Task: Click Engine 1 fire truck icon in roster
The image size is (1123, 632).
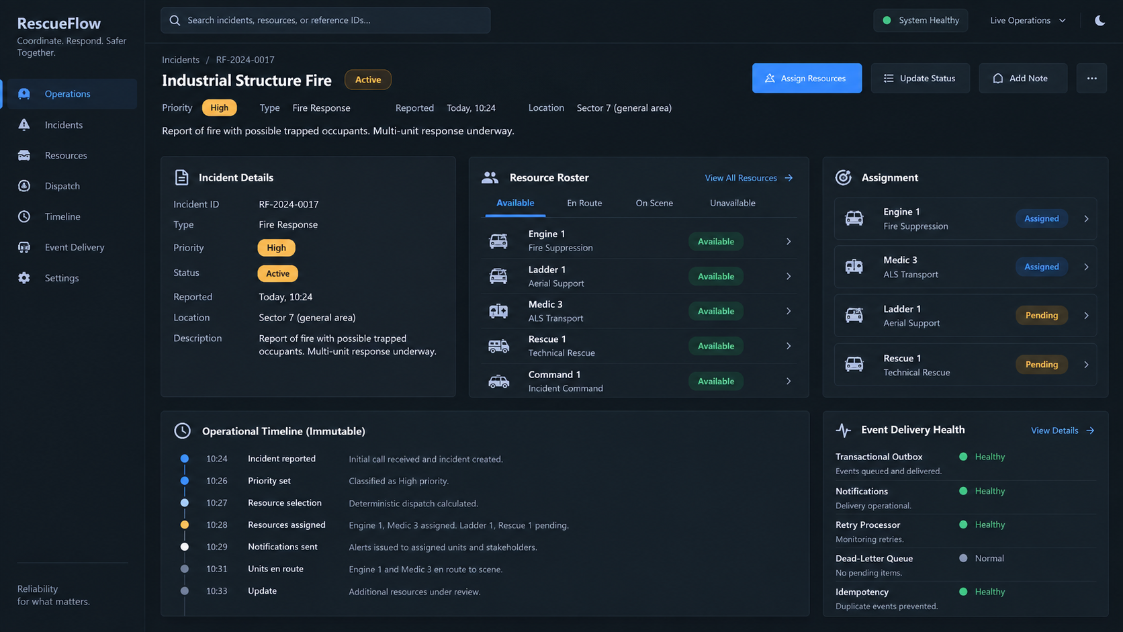Action: (498, 241)
